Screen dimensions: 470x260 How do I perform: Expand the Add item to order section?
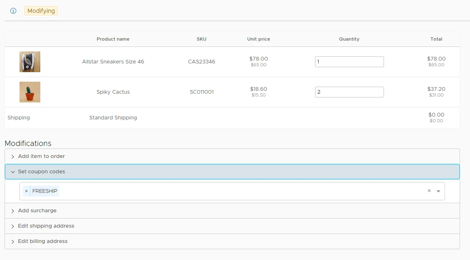click(x=42, y=156)
